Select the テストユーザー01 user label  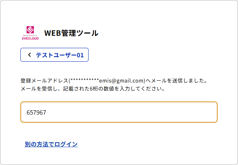click(x=60, y=55)
